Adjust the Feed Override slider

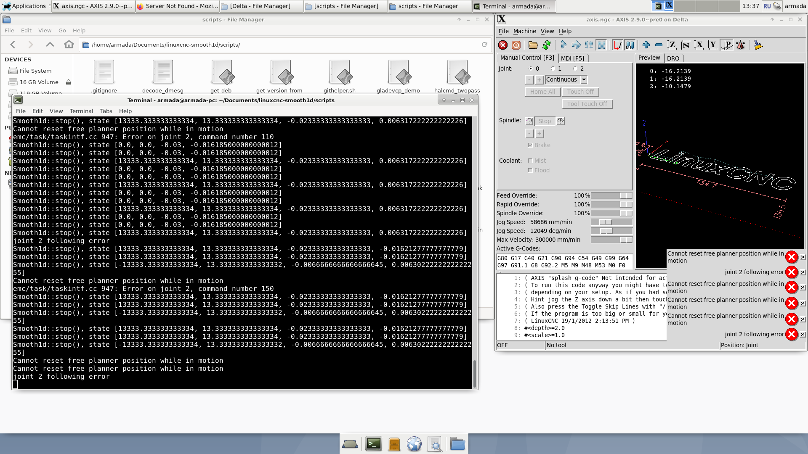pos(611,195)
